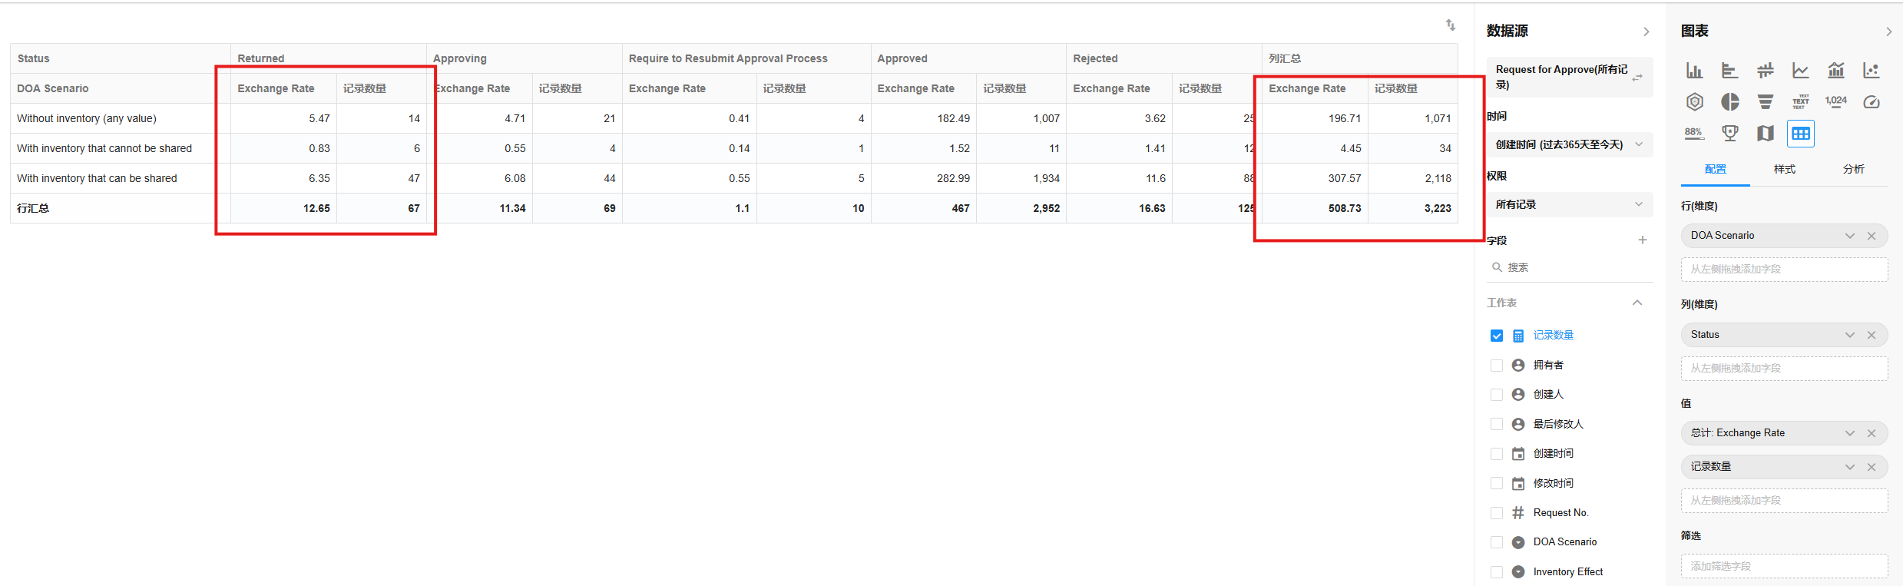This screenshot has width=1903, height=586.
Task: Check the DOA Scenario field checkbox
Action: point(1497,542)
